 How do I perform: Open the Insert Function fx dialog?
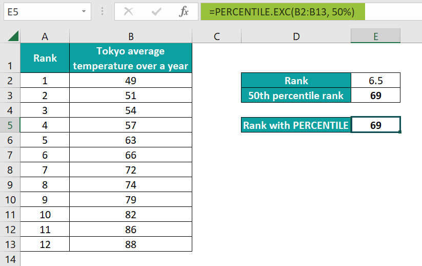[184, 12]
